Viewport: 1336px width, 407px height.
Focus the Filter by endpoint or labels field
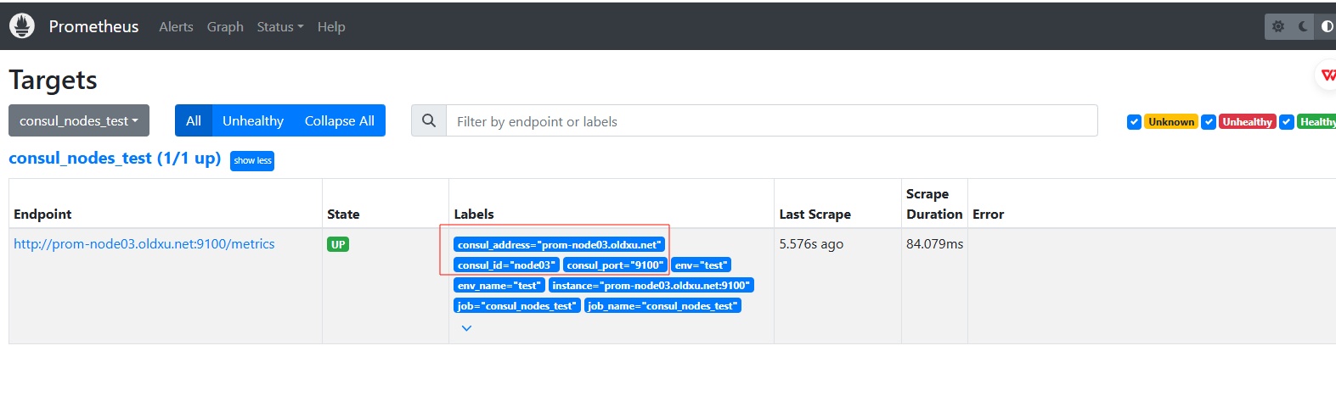[x=771, y=121]
